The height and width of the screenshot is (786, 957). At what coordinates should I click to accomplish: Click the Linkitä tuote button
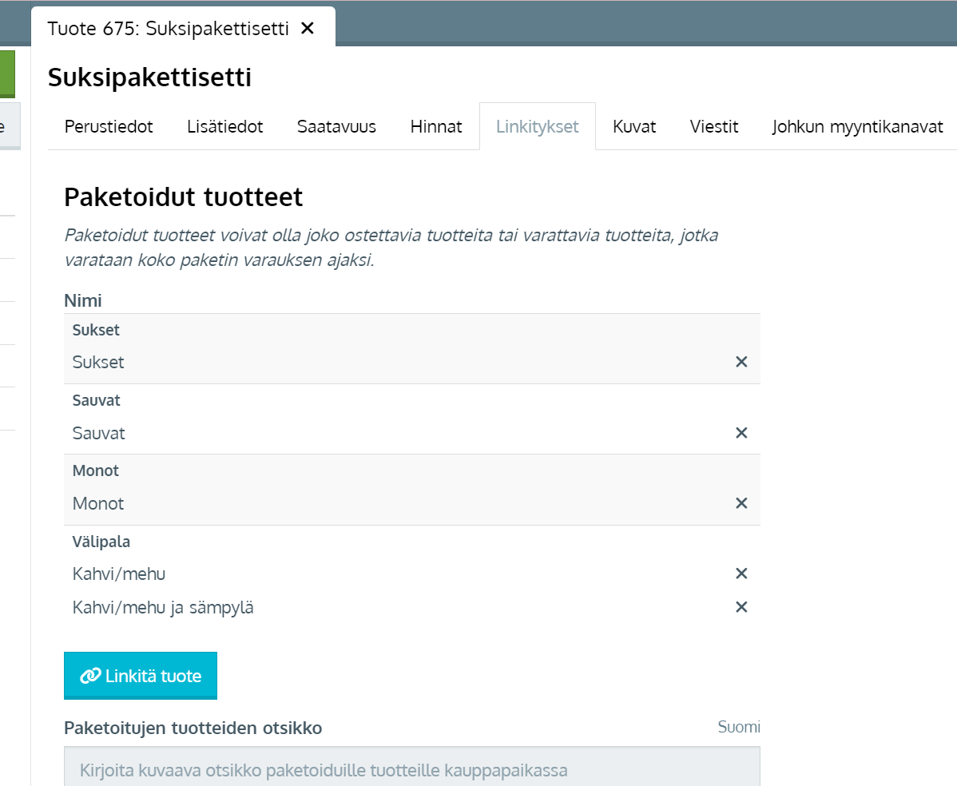[x=141, y=676]
